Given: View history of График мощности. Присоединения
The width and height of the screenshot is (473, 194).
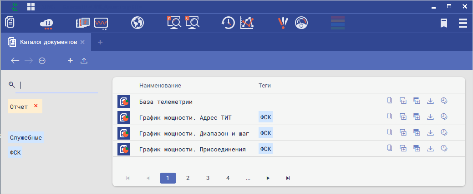Looking at the screenshot, I should 444,148.
